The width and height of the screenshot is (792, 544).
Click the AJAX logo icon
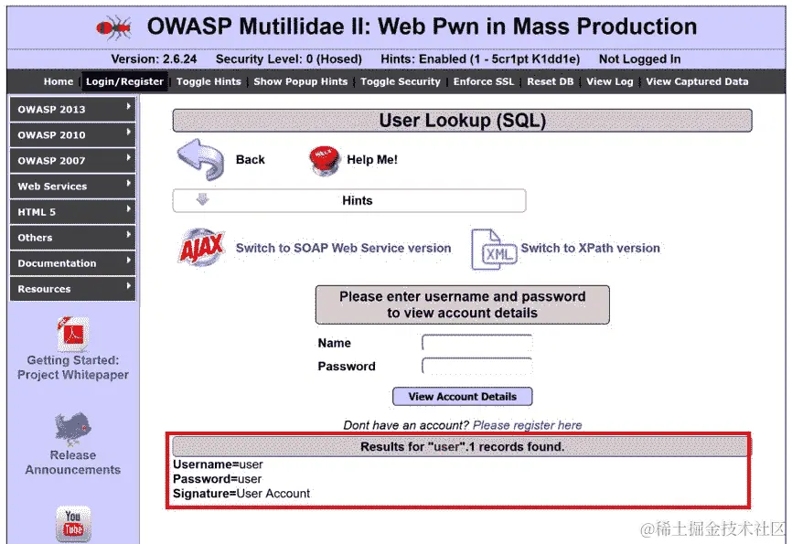(201, 247)
